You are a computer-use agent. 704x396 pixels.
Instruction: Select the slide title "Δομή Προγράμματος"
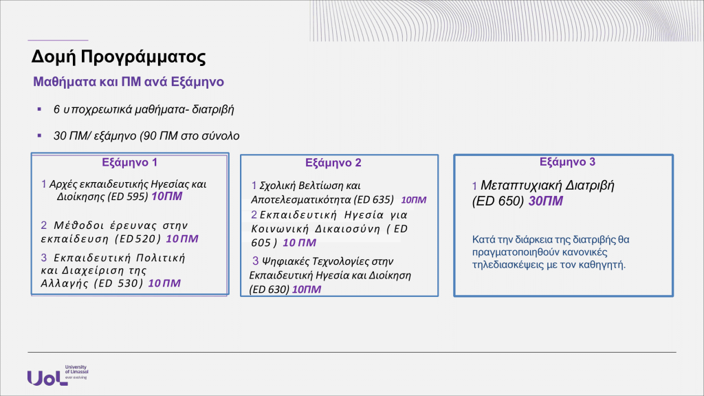[x=118, y=56]
